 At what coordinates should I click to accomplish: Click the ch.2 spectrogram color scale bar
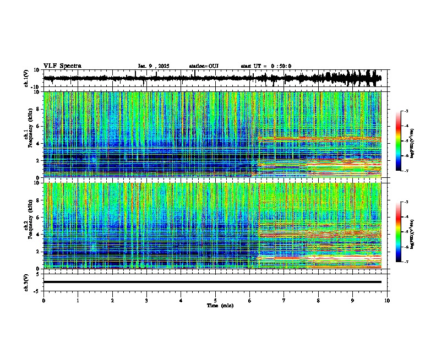(399, 232)
